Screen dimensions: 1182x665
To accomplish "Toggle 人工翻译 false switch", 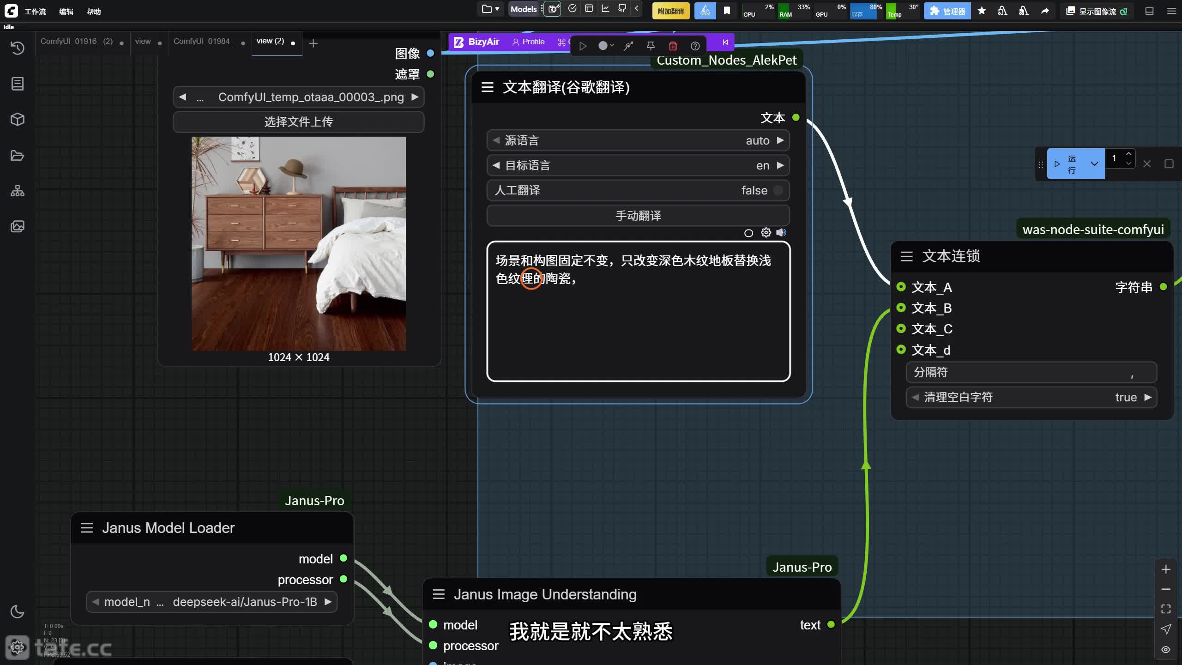I will (x=638, y=190).
